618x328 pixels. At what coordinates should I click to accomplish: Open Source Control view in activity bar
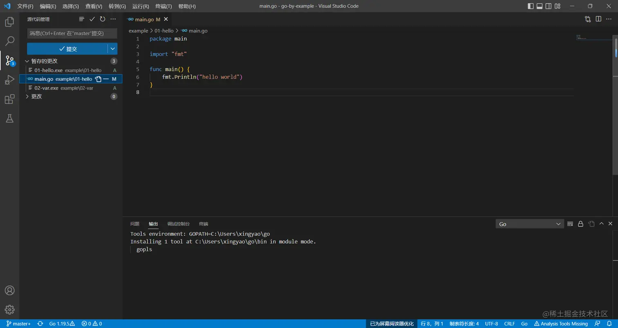[x=9, y=60]
